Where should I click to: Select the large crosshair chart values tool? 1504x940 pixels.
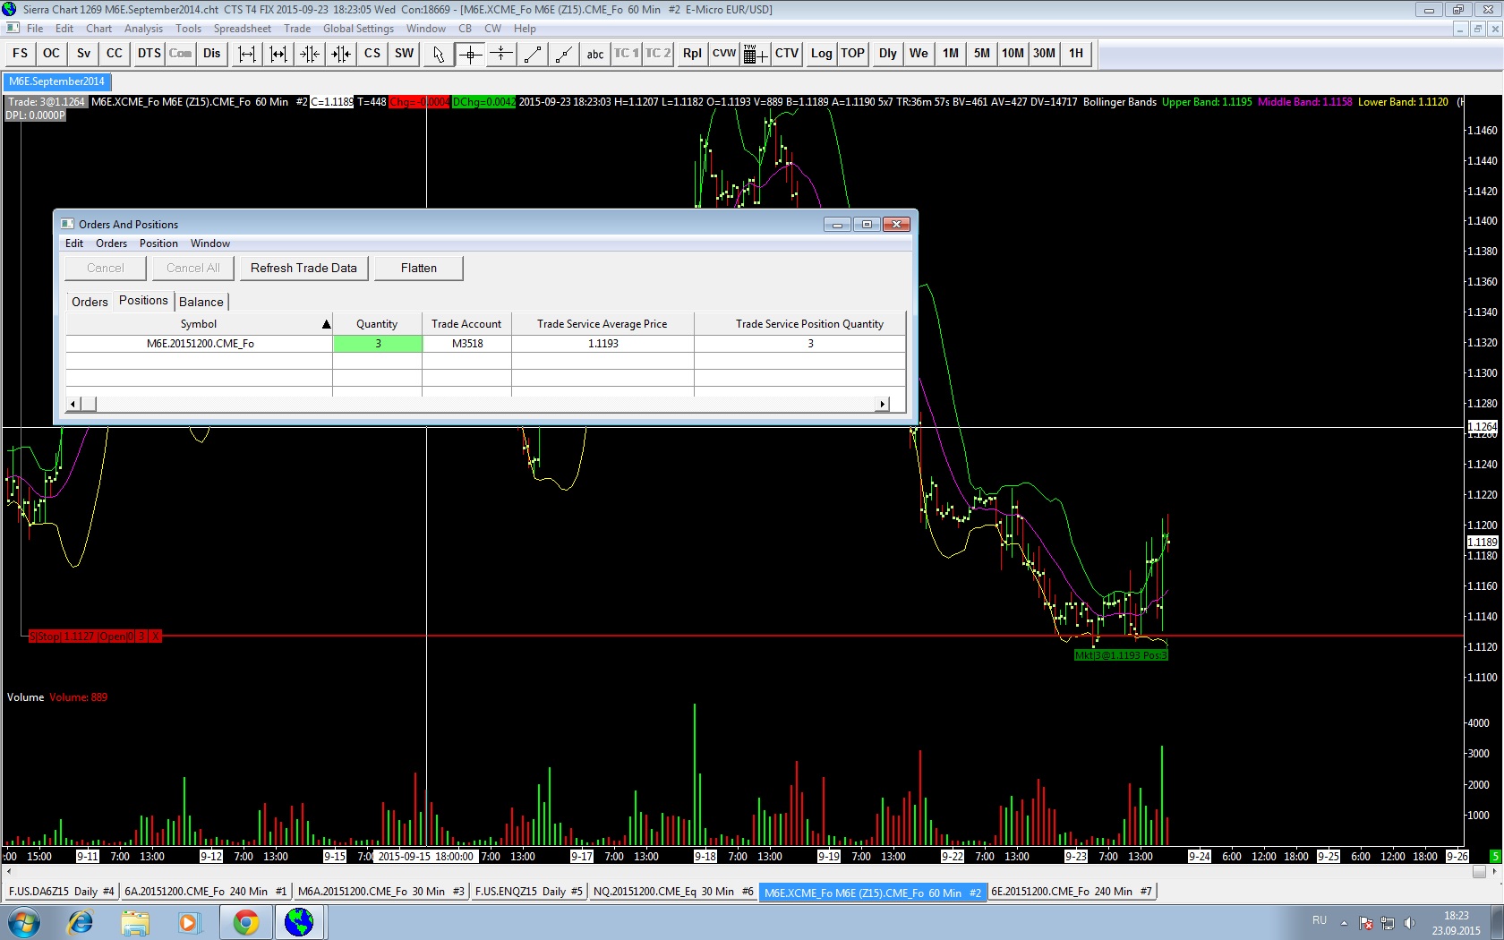click(x=470, y=54)
